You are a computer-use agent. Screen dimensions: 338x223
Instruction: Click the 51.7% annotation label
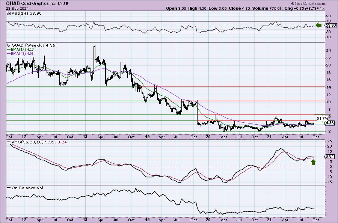tap(322, 118)
